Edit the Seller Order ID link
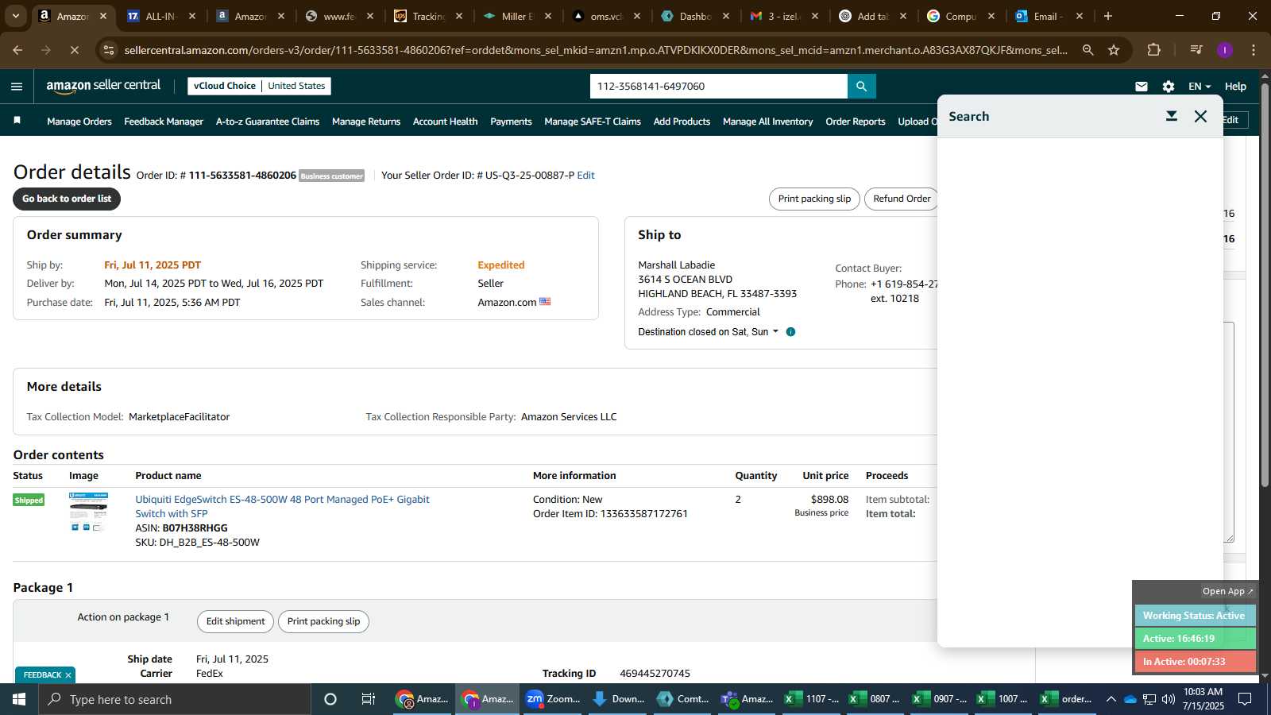 [585, 176]
